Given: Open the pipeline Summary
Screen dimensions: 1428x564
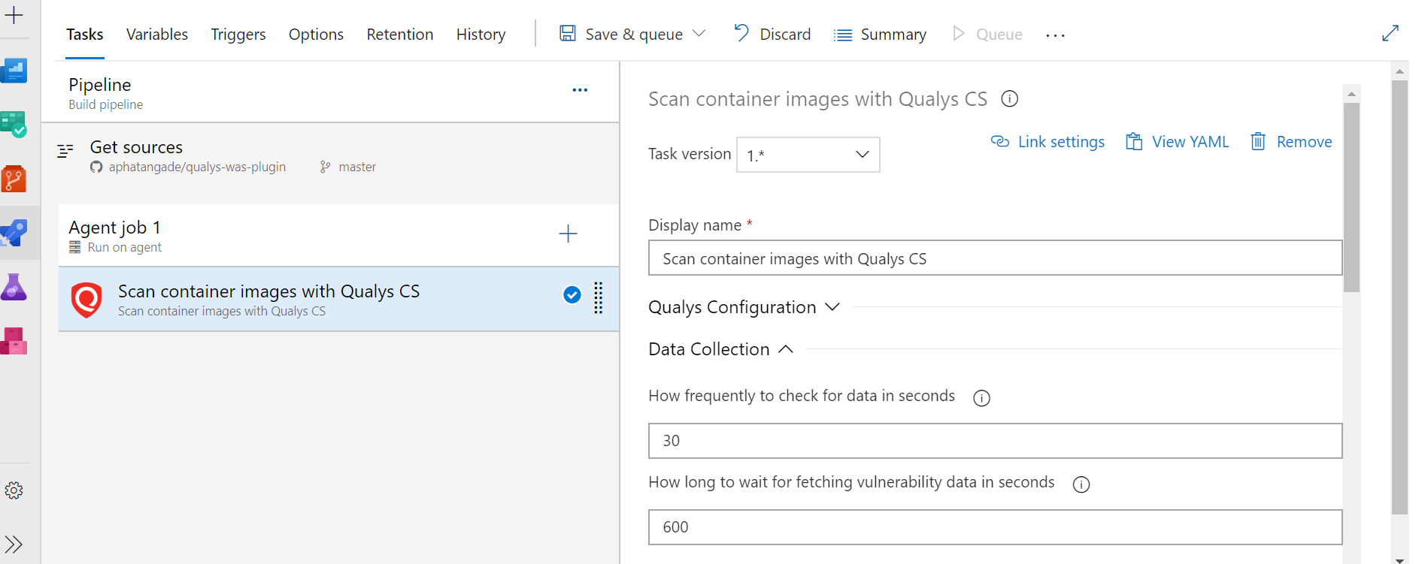Looking at the screenshot, I should pyautogui.click(x=880, y=35).
